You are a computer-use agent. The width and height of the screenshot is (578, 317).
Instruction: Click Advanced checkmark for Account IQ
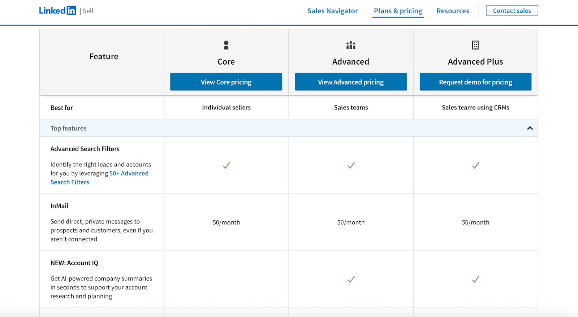pyautogui.click(x=351, y=279)
